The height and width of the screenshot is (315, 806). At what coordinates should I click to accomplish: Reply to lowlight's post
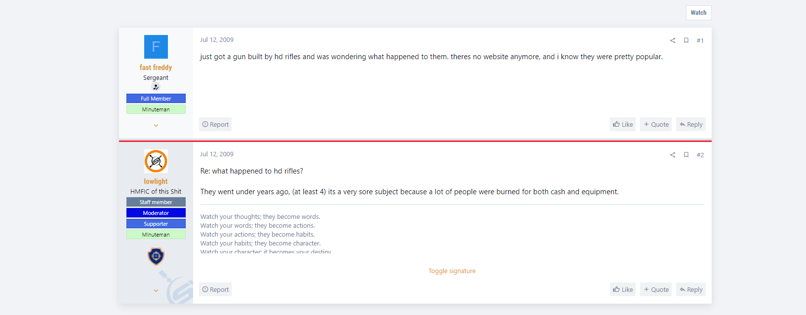tap(691, 289)
